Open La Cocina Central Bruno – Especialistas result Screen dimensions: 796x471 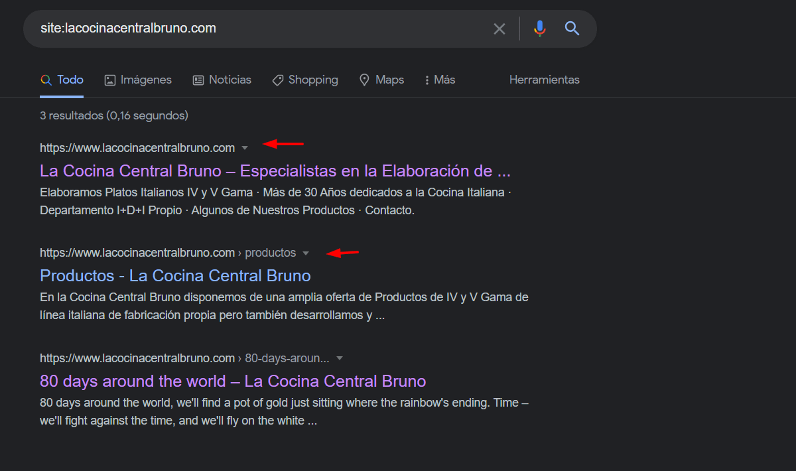(x=275, y=171)
